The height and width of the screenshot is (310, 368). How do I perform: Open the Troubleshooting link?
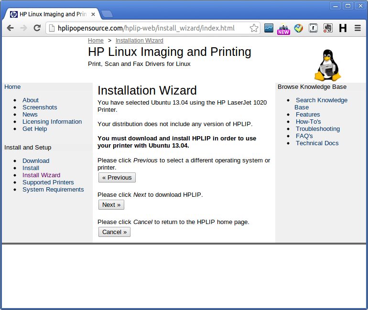click(318, 129)
